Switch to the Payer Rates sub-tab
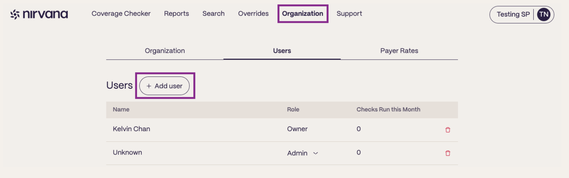Viewport: 569px width, 178px height. (399, 51)
